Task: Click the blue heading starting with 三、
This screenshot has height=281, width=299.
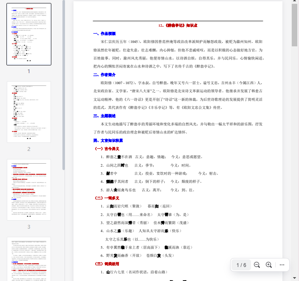Action: click(104, 116)
